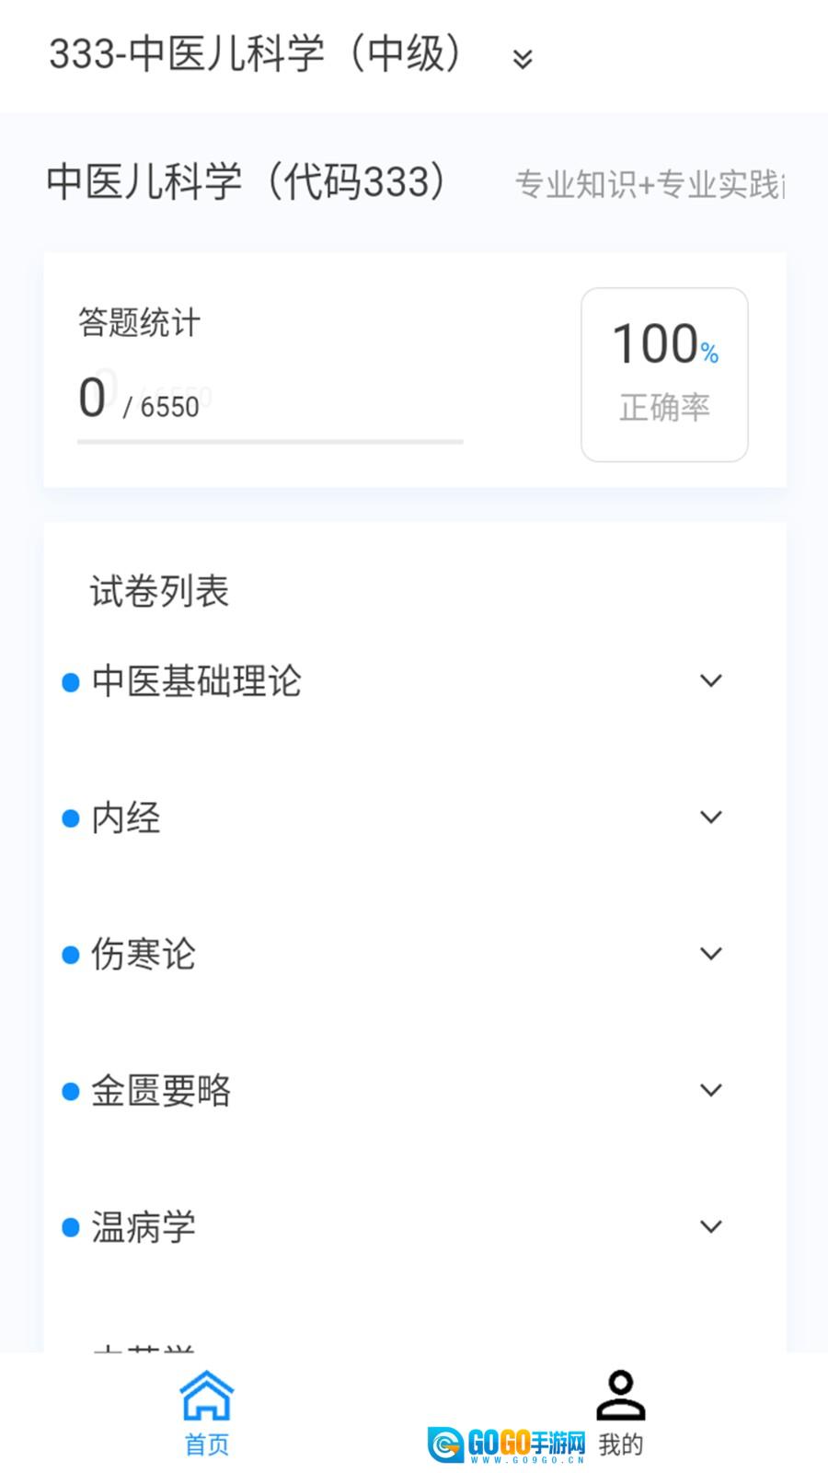Click blue bullet next to 伤寒论
The width and height of the screenshot is (828, 1473).
[x=71, y=955]
